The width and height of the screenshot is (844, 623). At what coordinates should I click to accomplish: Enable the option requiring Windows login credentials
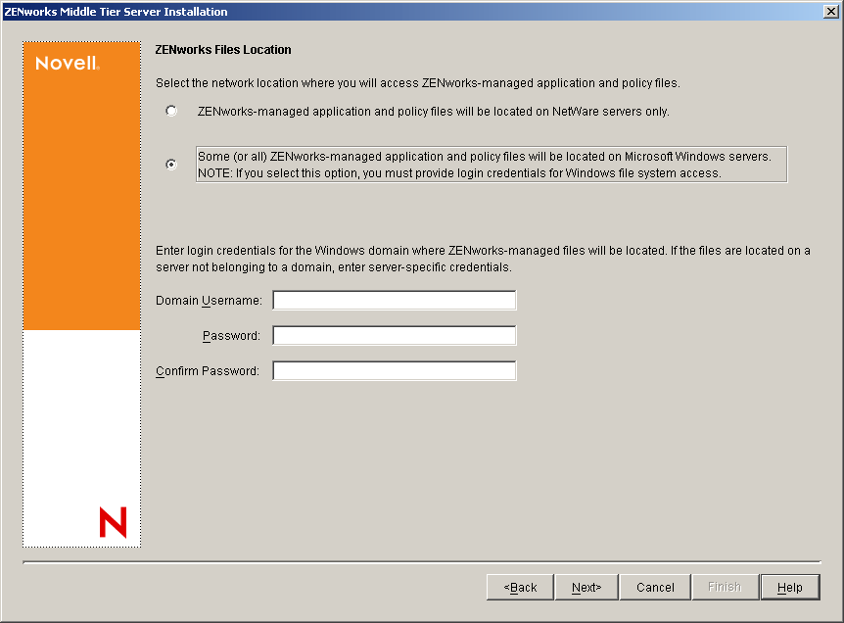(171, 164)
